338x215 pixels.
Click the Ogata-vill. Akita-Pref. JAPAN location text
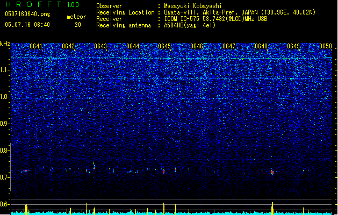click(240, 12)
